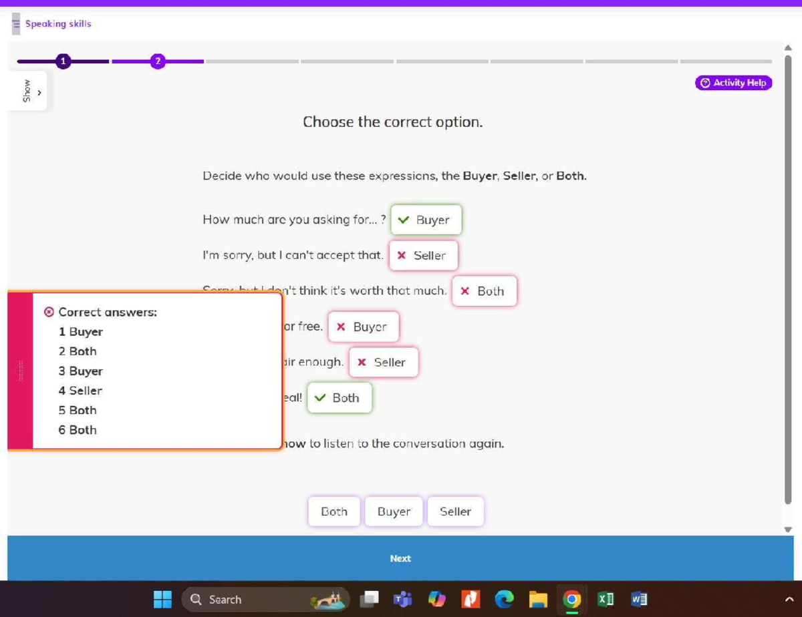Screen dimensions: 802x617
Task: Click the scrollbar down arrow
Action: pos(788,529)
